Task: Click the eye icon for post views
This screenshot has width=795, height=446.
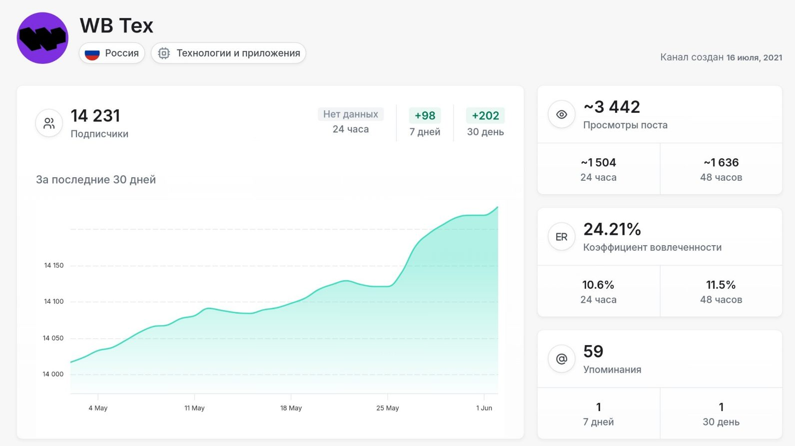Action: pyautogui.click(x=562, y=115)
